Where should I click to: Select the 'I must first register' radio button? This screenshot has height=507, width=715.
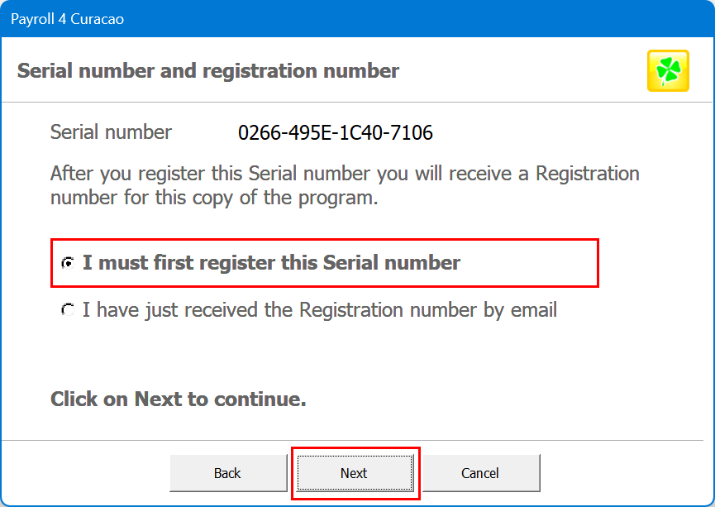[x=68, y=263]
